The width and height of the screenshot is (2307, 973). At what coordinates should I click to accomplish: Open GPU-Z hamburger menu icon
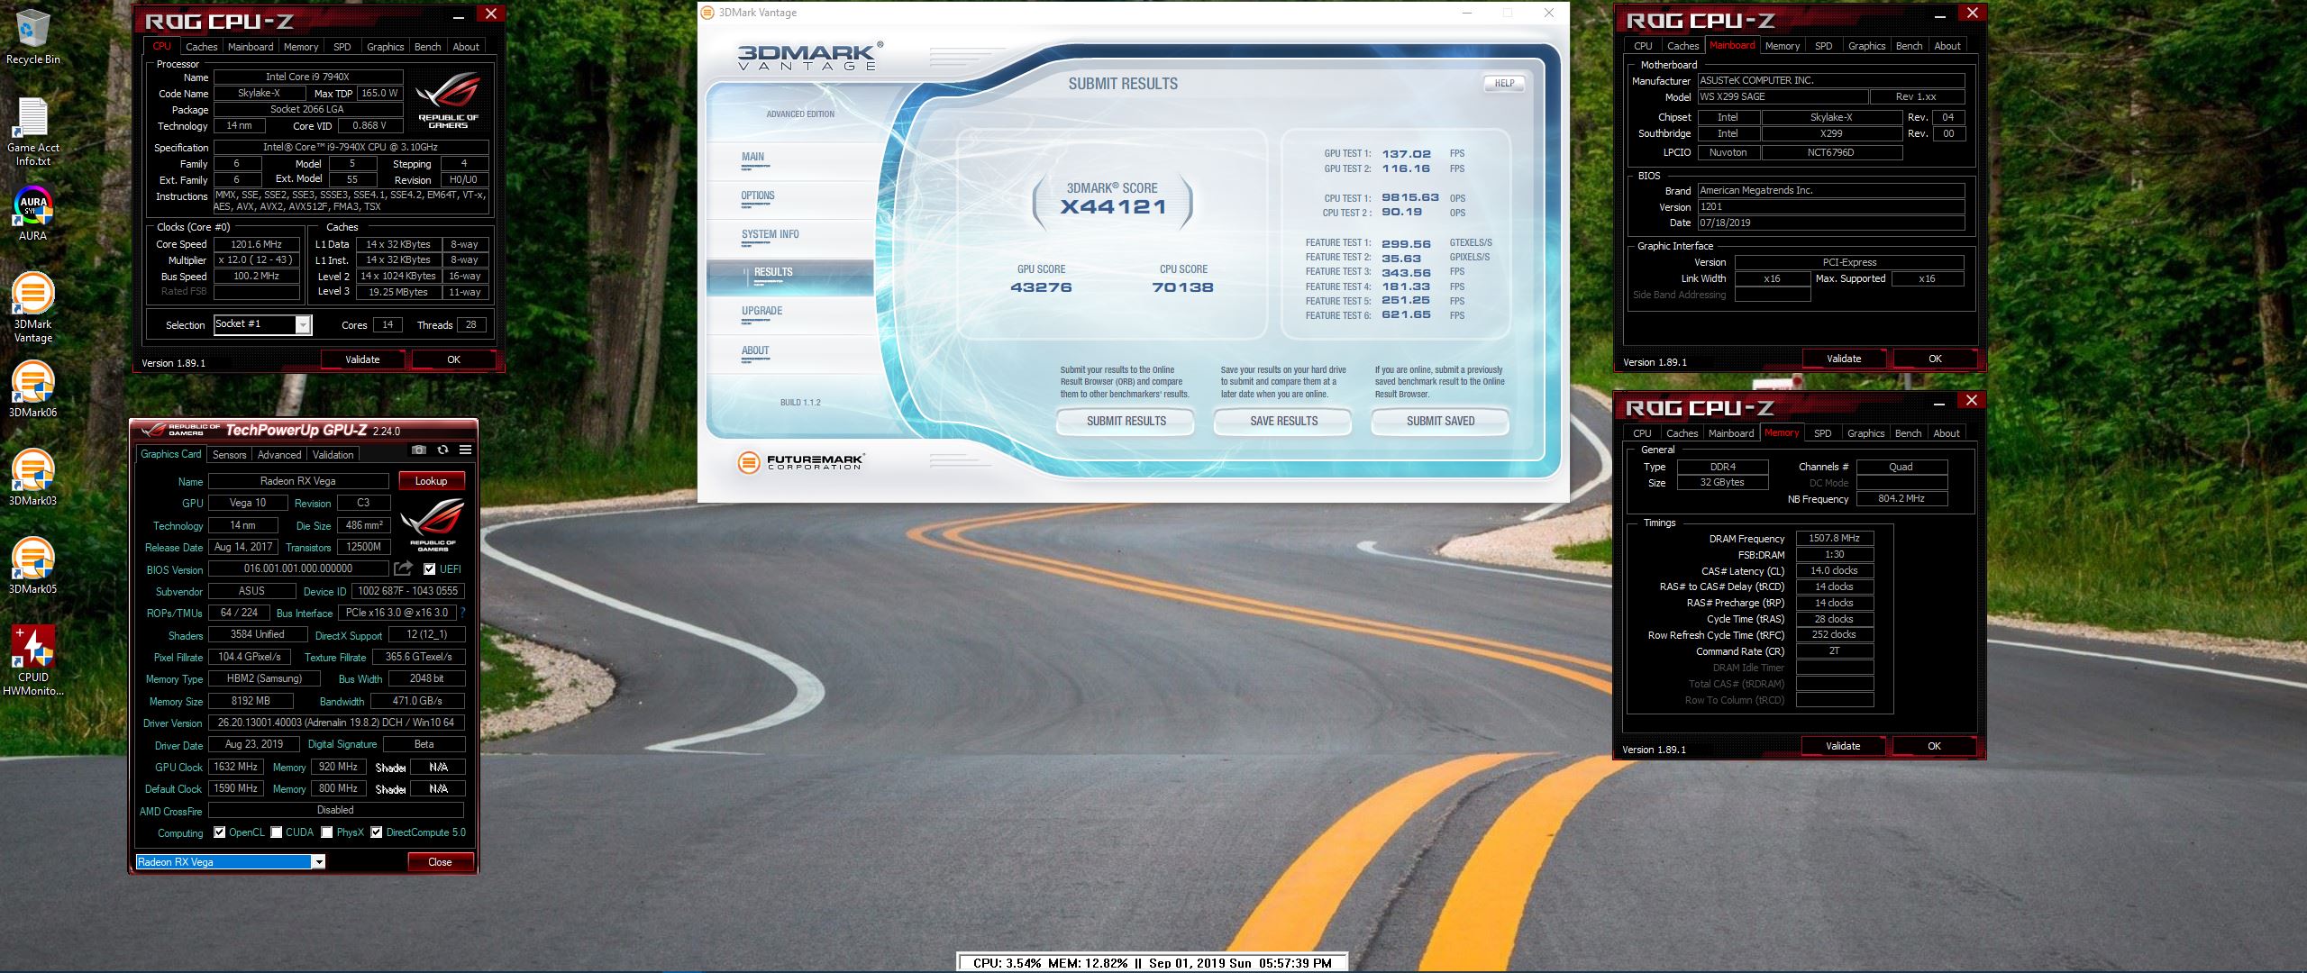click(x=465, y=450)
